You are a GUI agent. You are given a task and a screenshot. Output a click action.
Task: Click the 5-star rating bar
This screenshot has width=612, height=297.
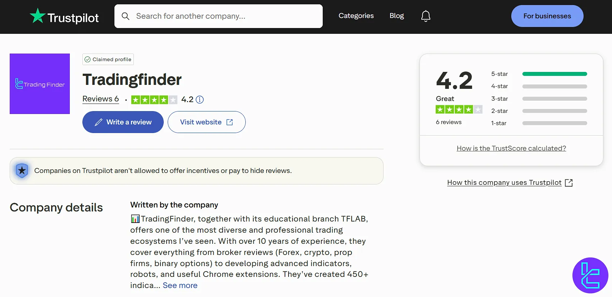pyautogui.click(x=554, y=73)
